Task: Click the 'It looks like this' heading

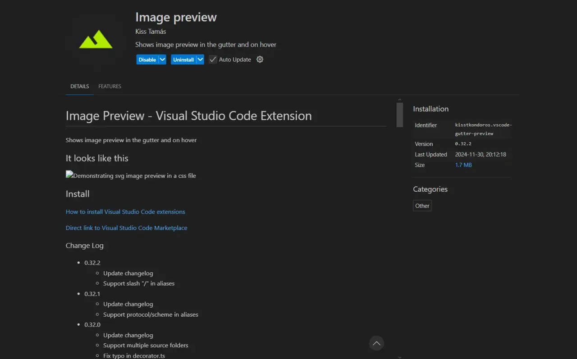Action: [97, 158]
